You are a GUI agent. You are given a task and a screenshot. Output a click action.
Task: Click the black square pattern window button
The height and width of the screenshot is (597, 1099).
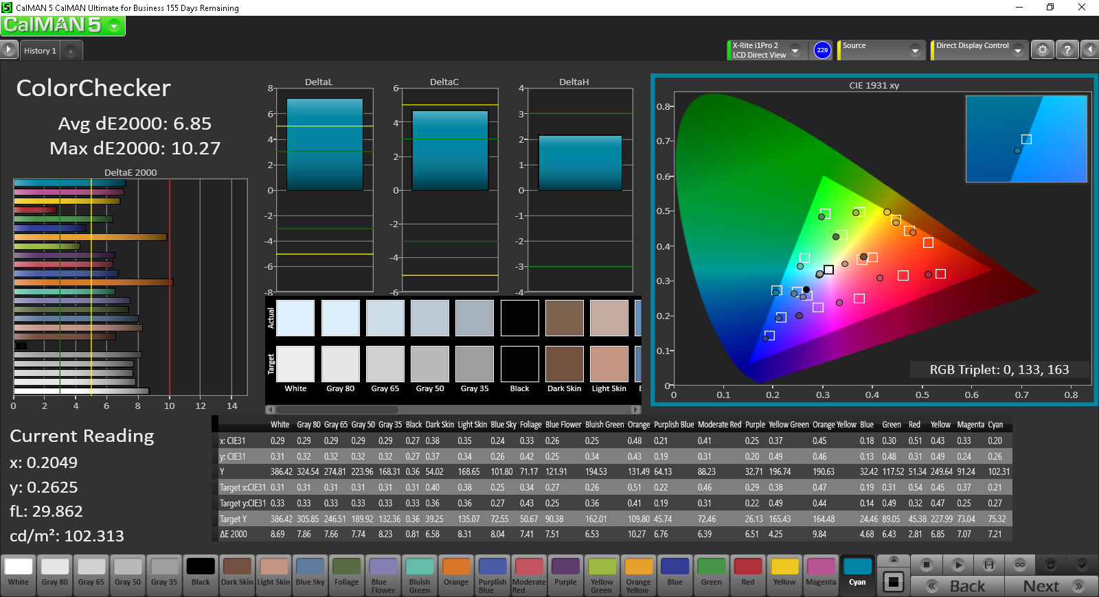(893, 582)
